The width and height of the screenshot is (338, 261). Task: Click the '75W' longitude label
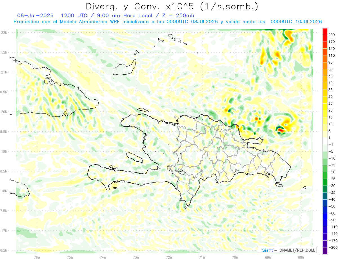(70, 257)
